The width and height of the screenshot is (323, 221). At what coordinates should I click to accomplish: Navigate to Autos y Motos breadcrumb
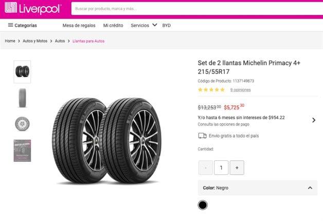36,41
